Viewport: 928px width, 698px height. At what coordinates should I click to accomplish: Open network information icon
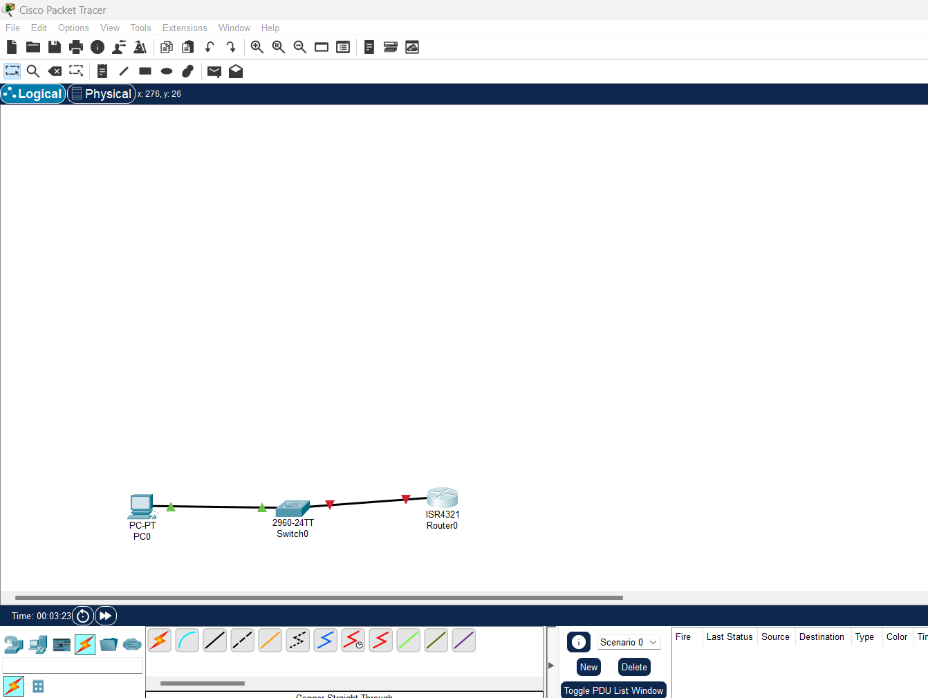98,47
